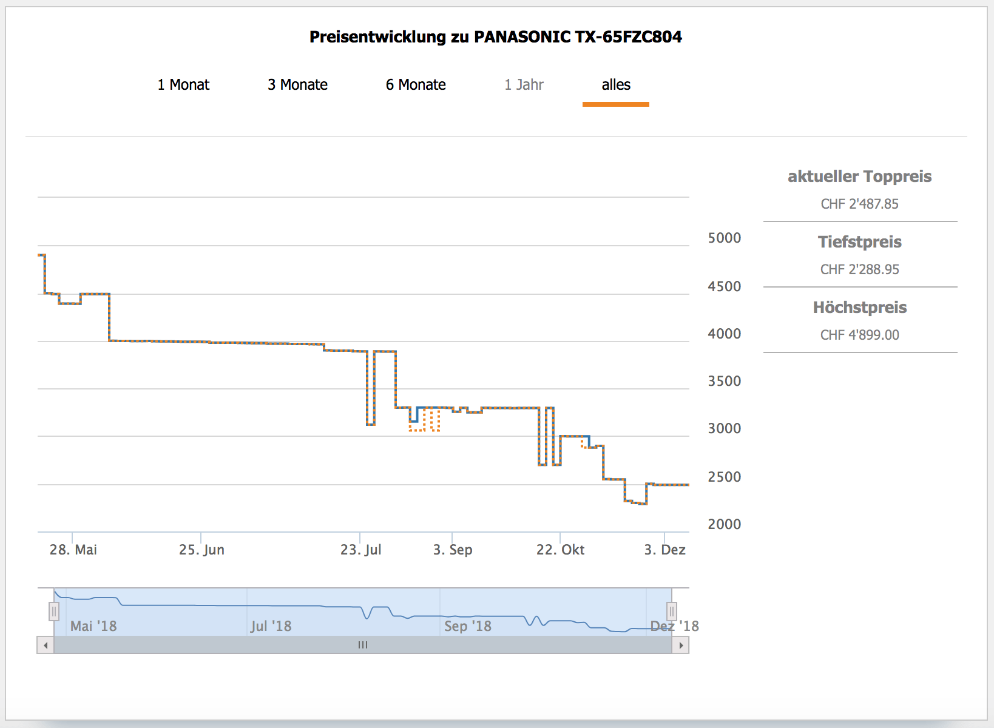
Task: Click left scroll arrow of chart scrollbar
Action: point(46,645)
